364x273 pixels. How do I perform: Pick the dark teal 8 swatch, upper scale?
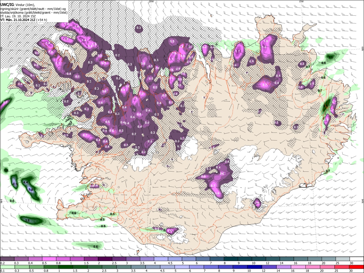231,259
